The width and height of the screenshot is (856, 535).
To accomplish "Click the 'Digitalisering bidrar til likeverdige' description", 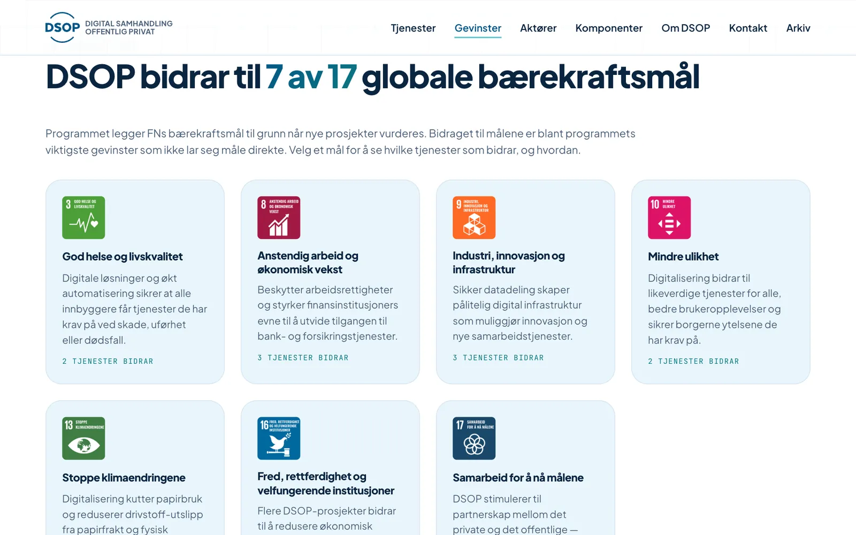I will [x=715, y=309].
